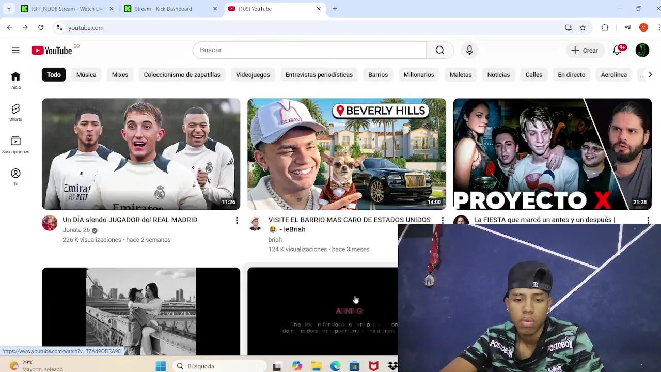This screenshot has width=661, height=372.
Task: Click the YouTube logo
Action: pos(52,50)
